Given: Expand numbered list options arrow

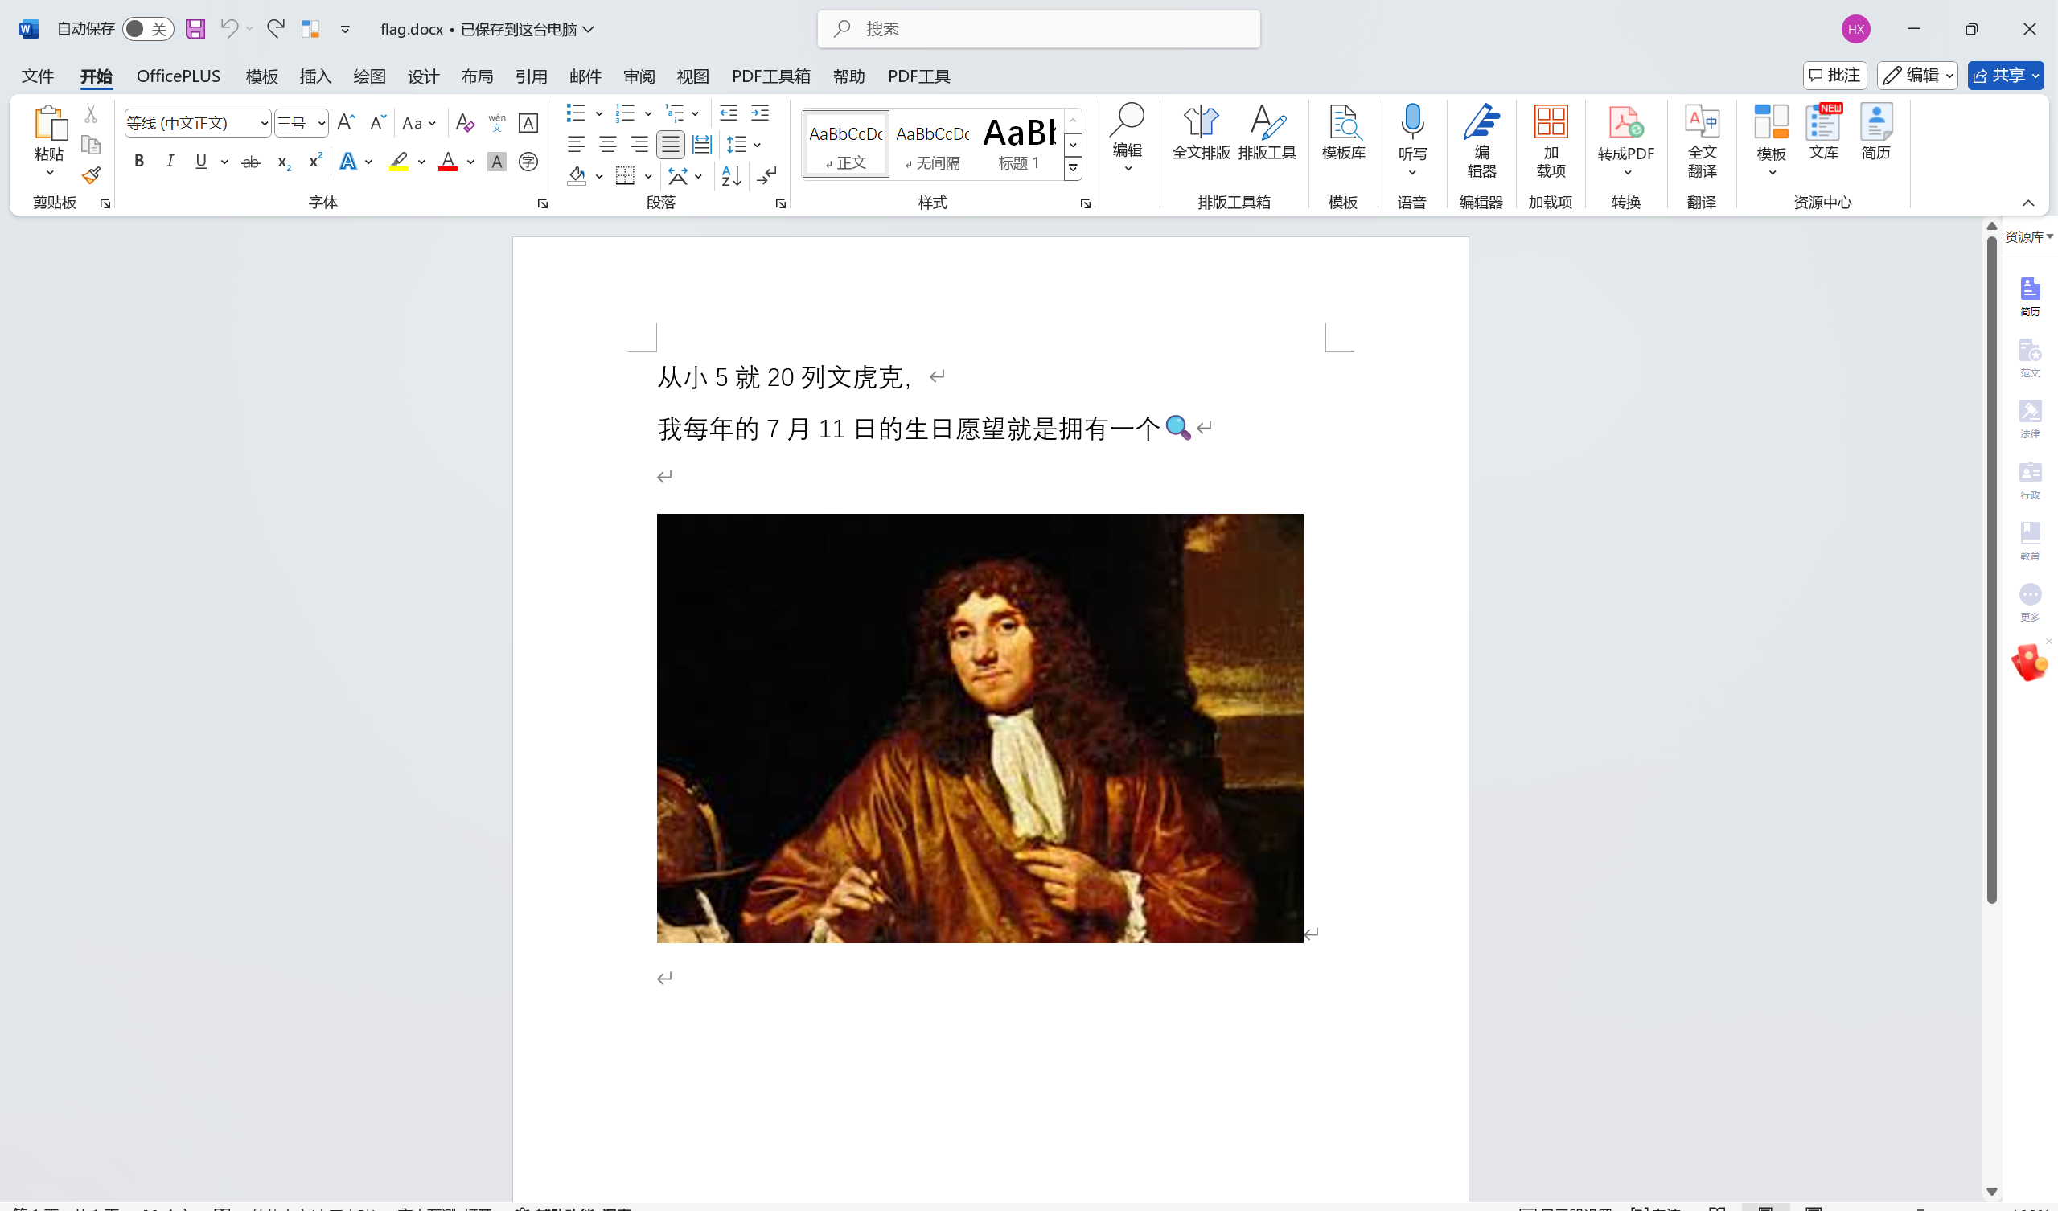Looking at the screenshot, I should pos(647,113).
